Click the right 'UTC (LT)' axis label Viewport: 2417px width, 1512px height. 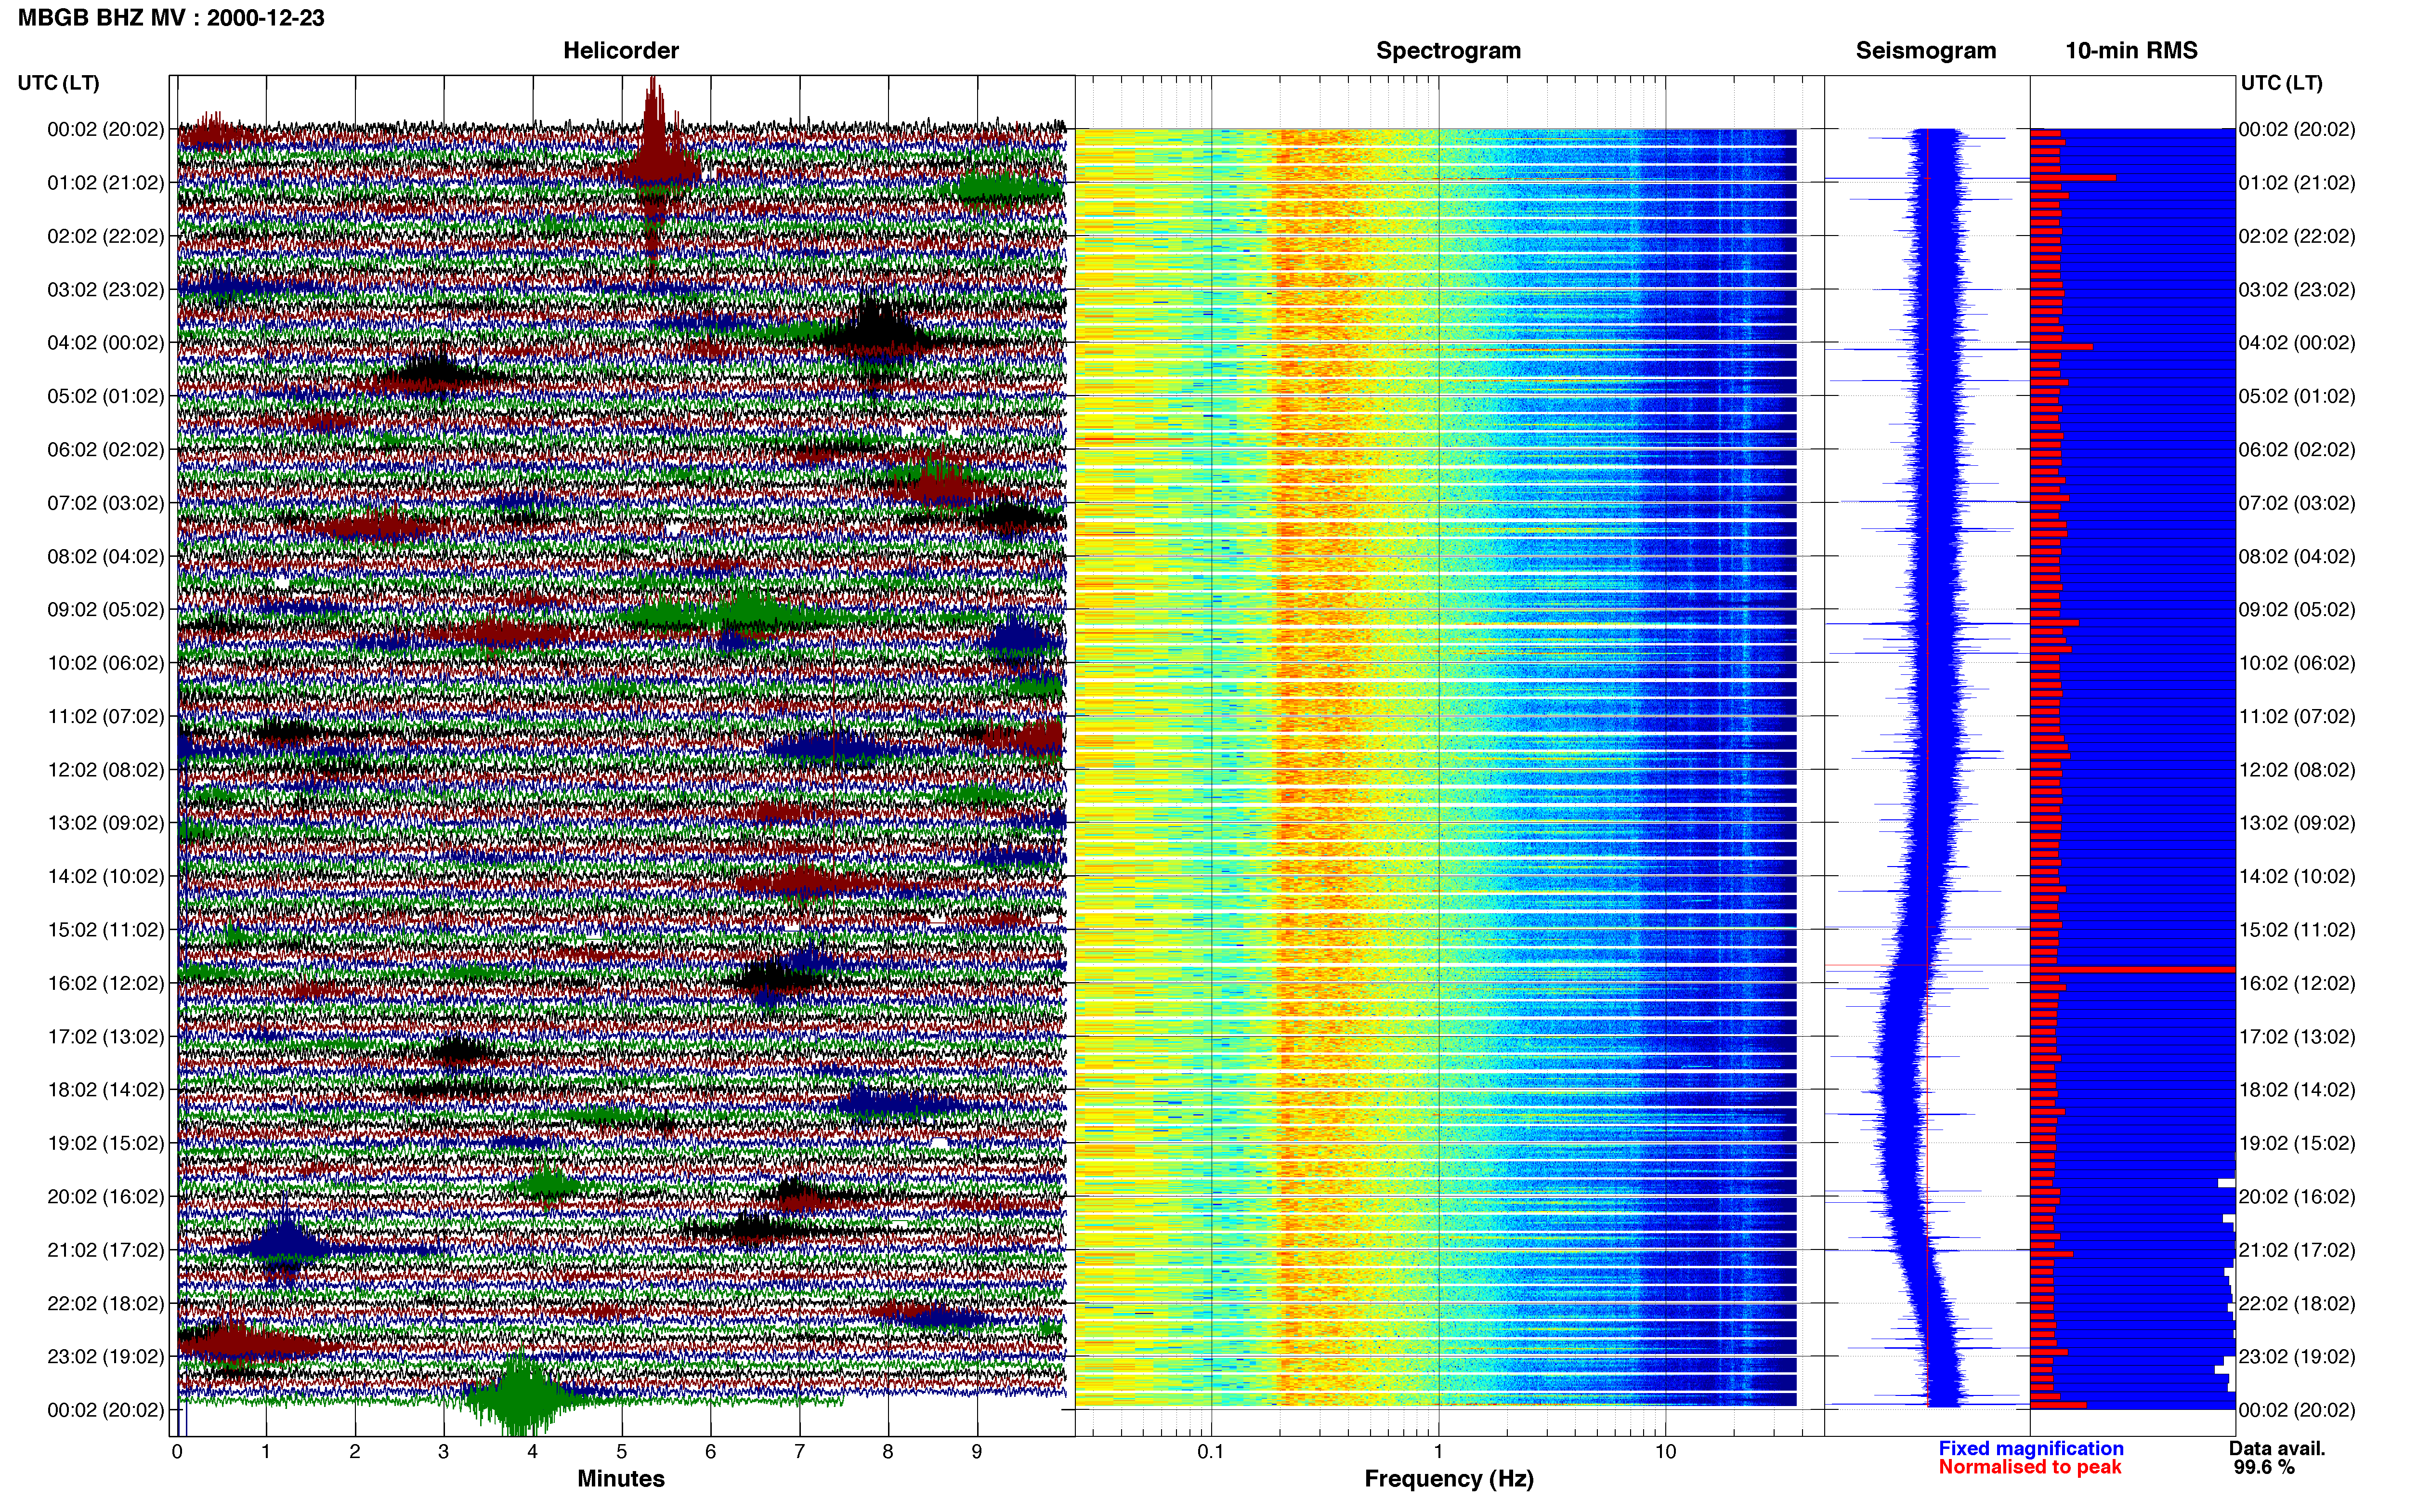coord(2281,83)
